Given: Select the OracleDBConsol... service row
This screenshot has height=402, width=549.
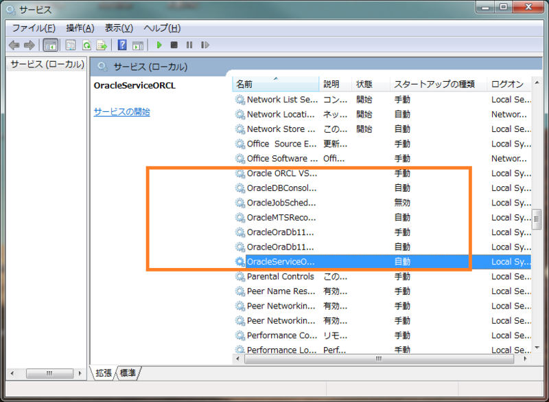Looking at the screenshot, I should [x=383, y=188].
